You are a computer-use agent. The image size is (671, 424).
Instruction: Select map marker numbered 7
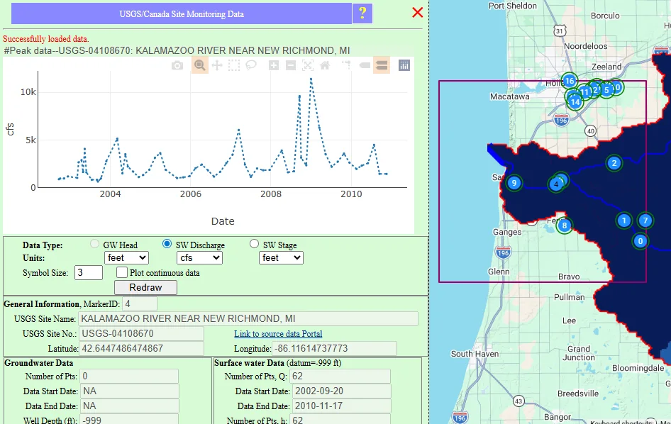[x=645, y=221]
